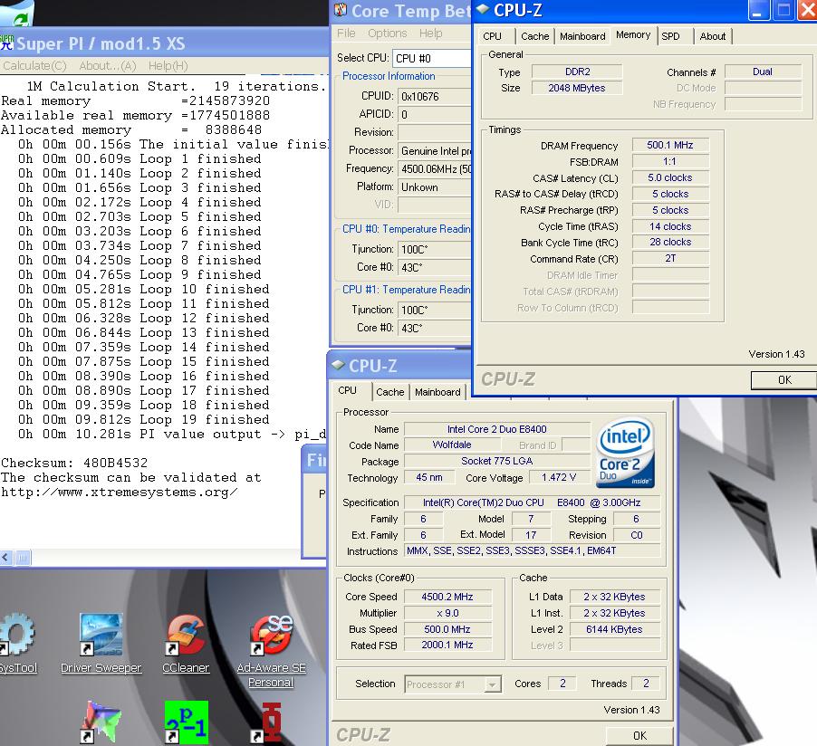Click the DRAM Frequency 500.1 MHz value
Image resolution: width=817 pixels, height=746 pixels.
(x=670, y=145)
